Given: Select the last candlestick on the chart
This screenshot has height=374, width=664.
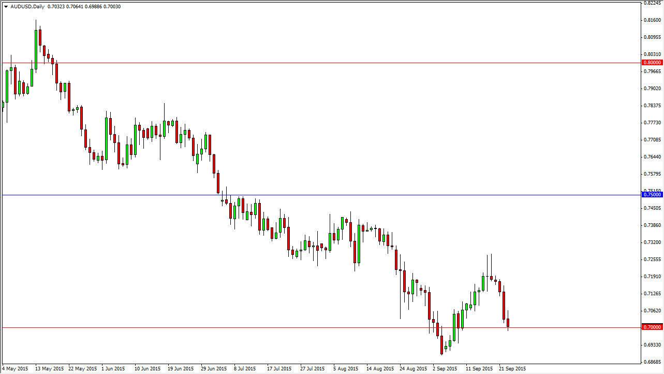Looking at the screenshot, I should 508,324.
